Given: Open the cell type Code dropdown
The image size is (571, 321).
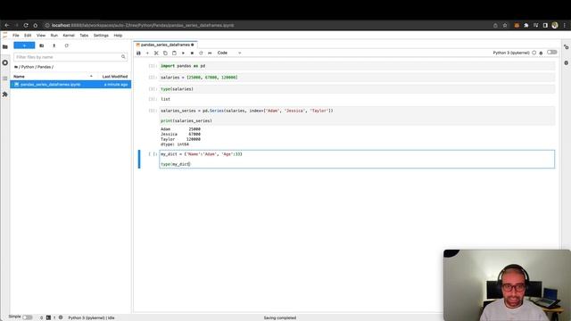Looking at the screenshot, I should click(229, 53).
